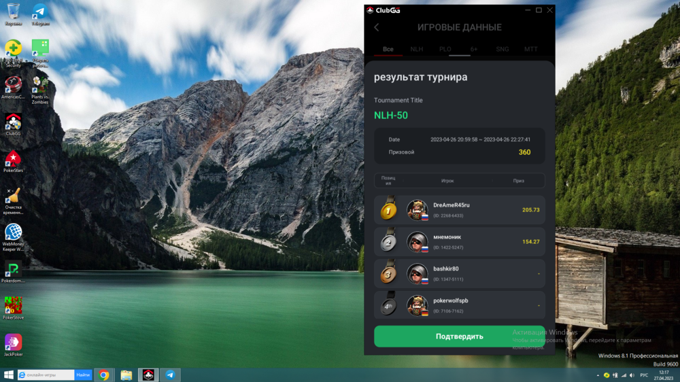Select the Все tab
This screenshot has width=680, height=382.
click(388, 49)
